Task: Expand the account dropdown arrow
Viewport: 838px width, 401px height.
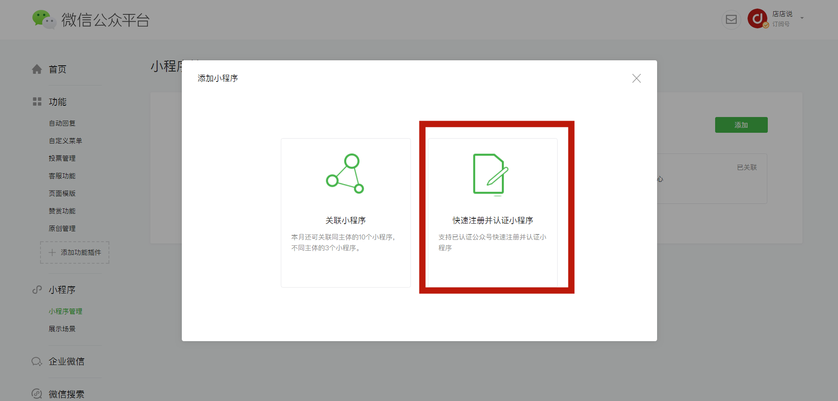Action: pyautogui.click(x=802, y=18)
